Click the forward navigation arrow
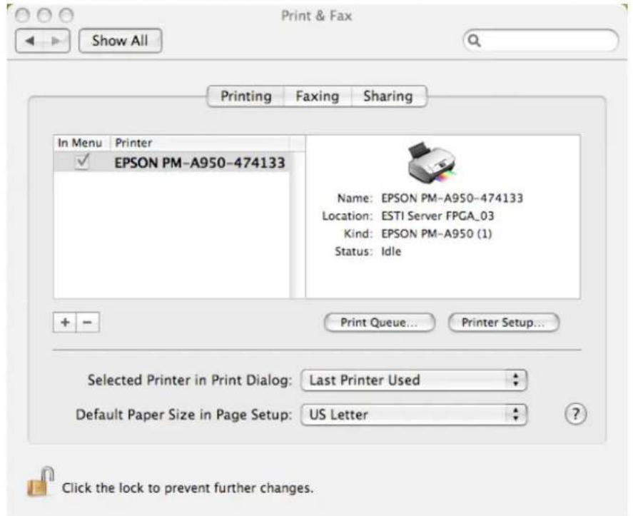 (x=56, y=41)
